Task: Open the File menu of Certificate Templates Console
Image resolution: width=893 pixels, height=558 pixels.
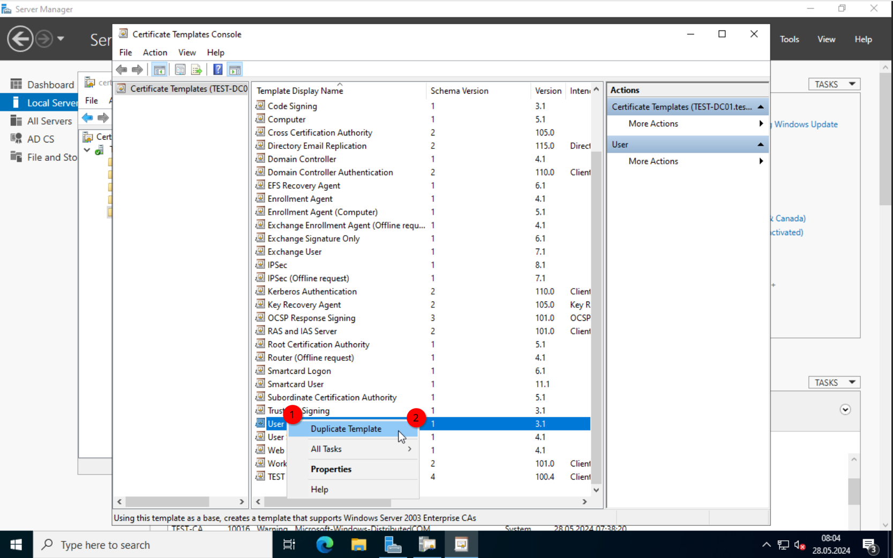Action: pyautogui.click(x=125, y=52)
